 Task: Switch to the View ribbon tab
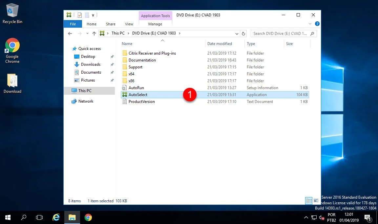click(129, 24)
